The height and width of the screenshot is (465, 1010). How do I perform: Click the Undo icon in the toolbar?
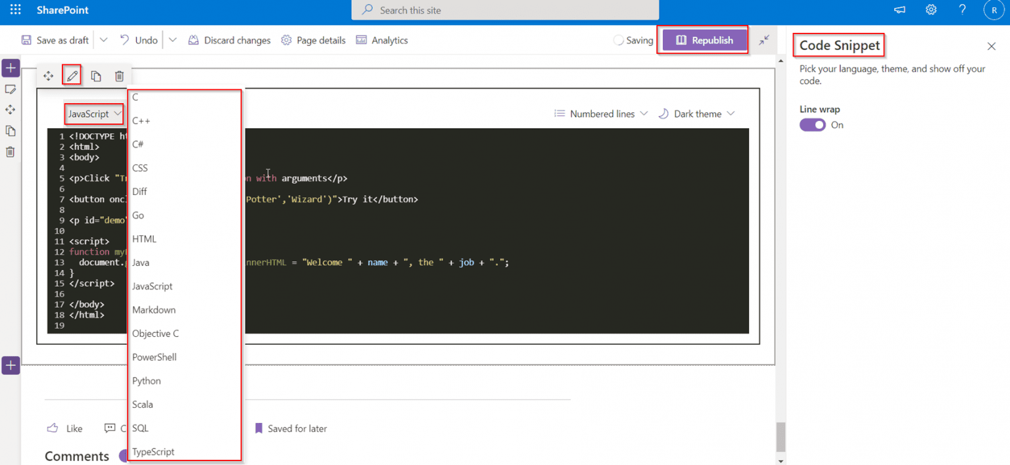click(138, 40)
